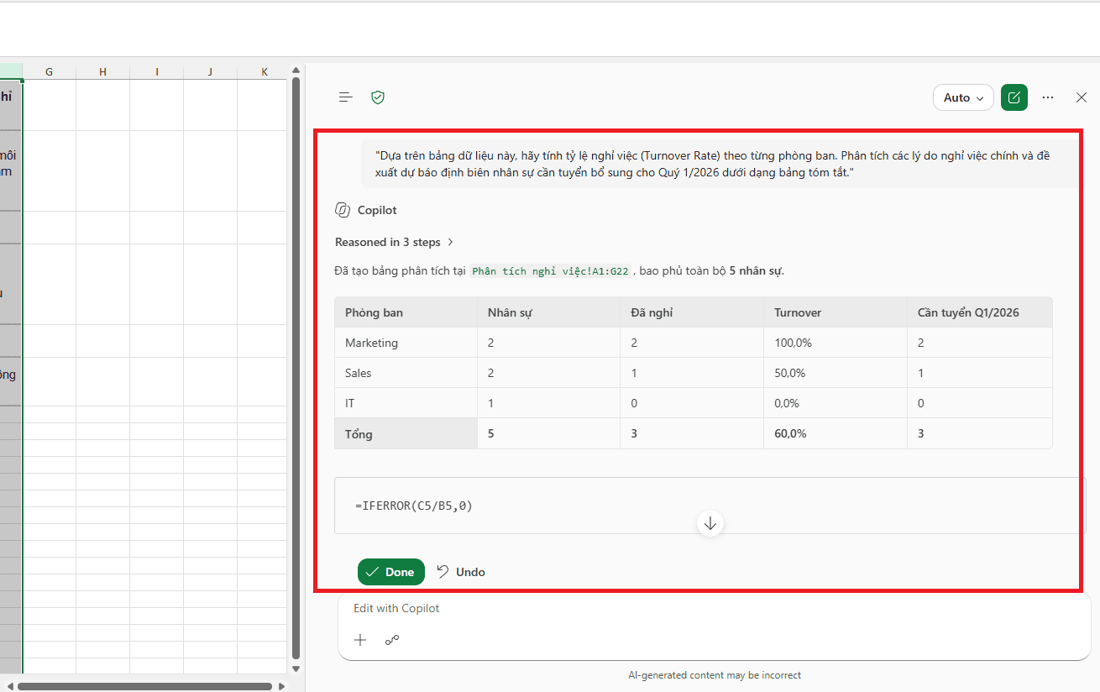Open the more options ellipsis menu
Image resolution: width=1100 pixels, height=692 pixels.
point(1048,97)
